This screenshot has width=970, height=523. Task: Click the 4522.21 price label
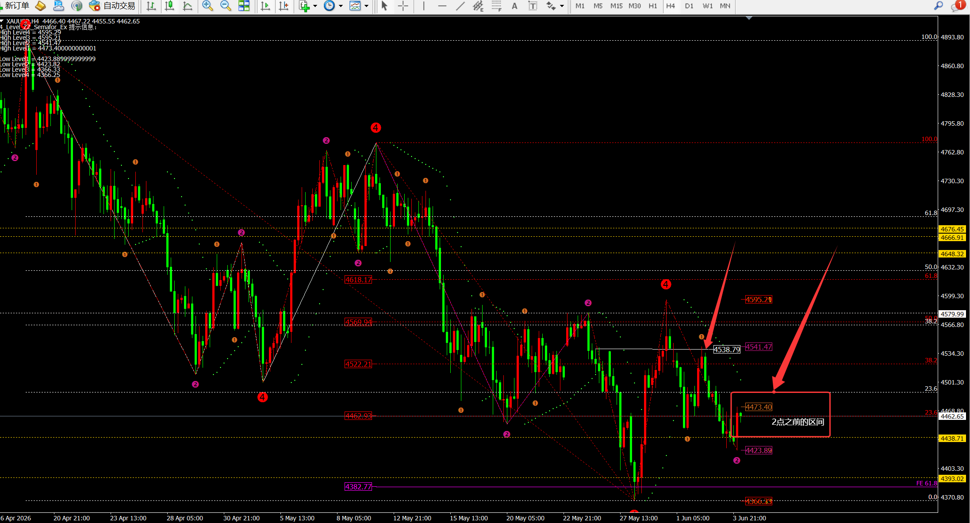tap(358, 364)
